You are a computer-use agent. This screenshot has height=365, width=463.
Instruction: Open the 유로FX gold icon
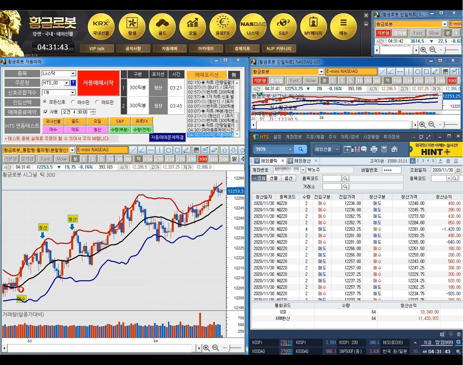[x=223, y=27]
